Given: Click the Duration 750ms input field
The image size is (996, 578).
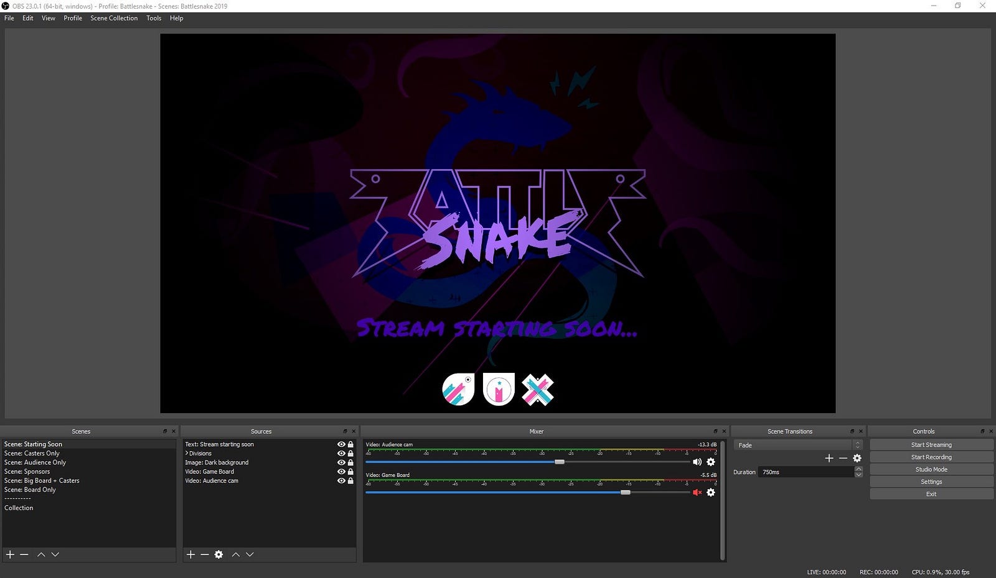Looking at the screenshot, I should 807,472.
